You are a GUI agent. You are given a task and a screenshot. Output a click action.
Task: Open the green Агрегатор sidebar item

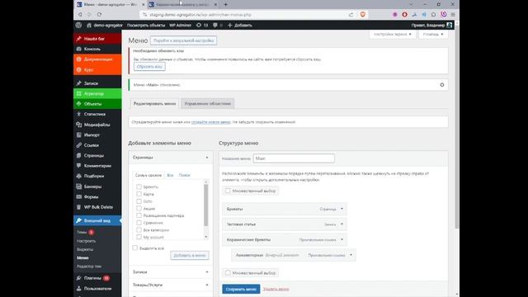click(x=97, y=93)
